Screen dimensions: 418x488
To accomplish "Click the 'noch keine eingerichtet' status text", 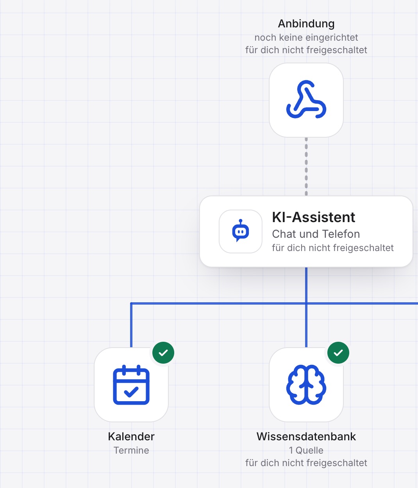I will 306,38.
